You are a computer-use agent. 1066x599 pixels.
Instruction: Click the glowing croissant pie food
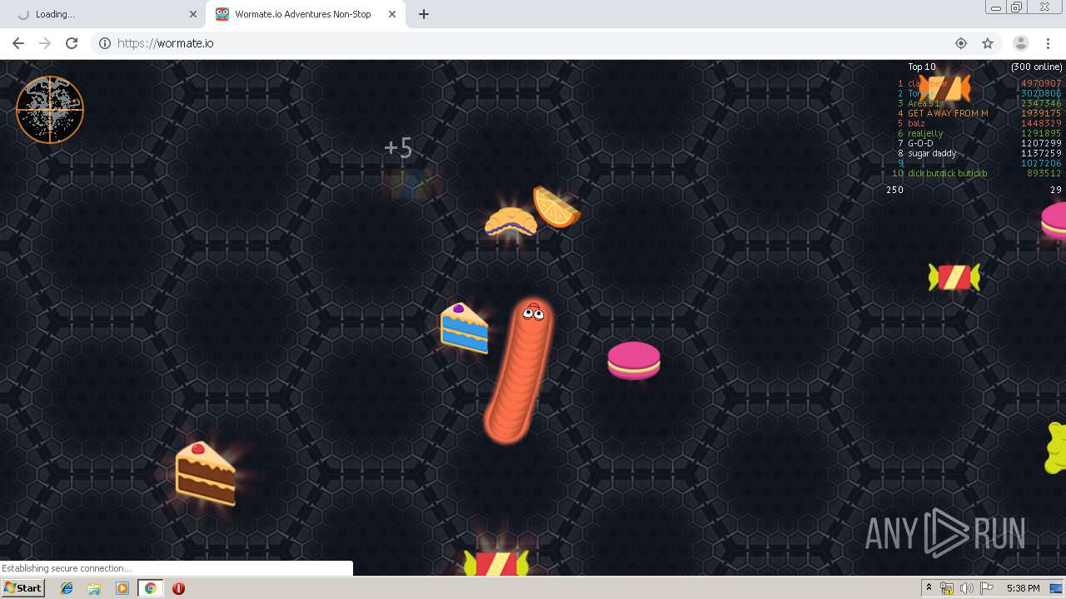(511, 222)
